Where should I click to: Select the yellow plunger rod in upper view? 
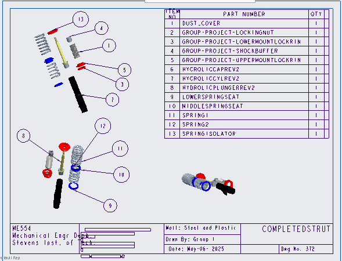62,52
